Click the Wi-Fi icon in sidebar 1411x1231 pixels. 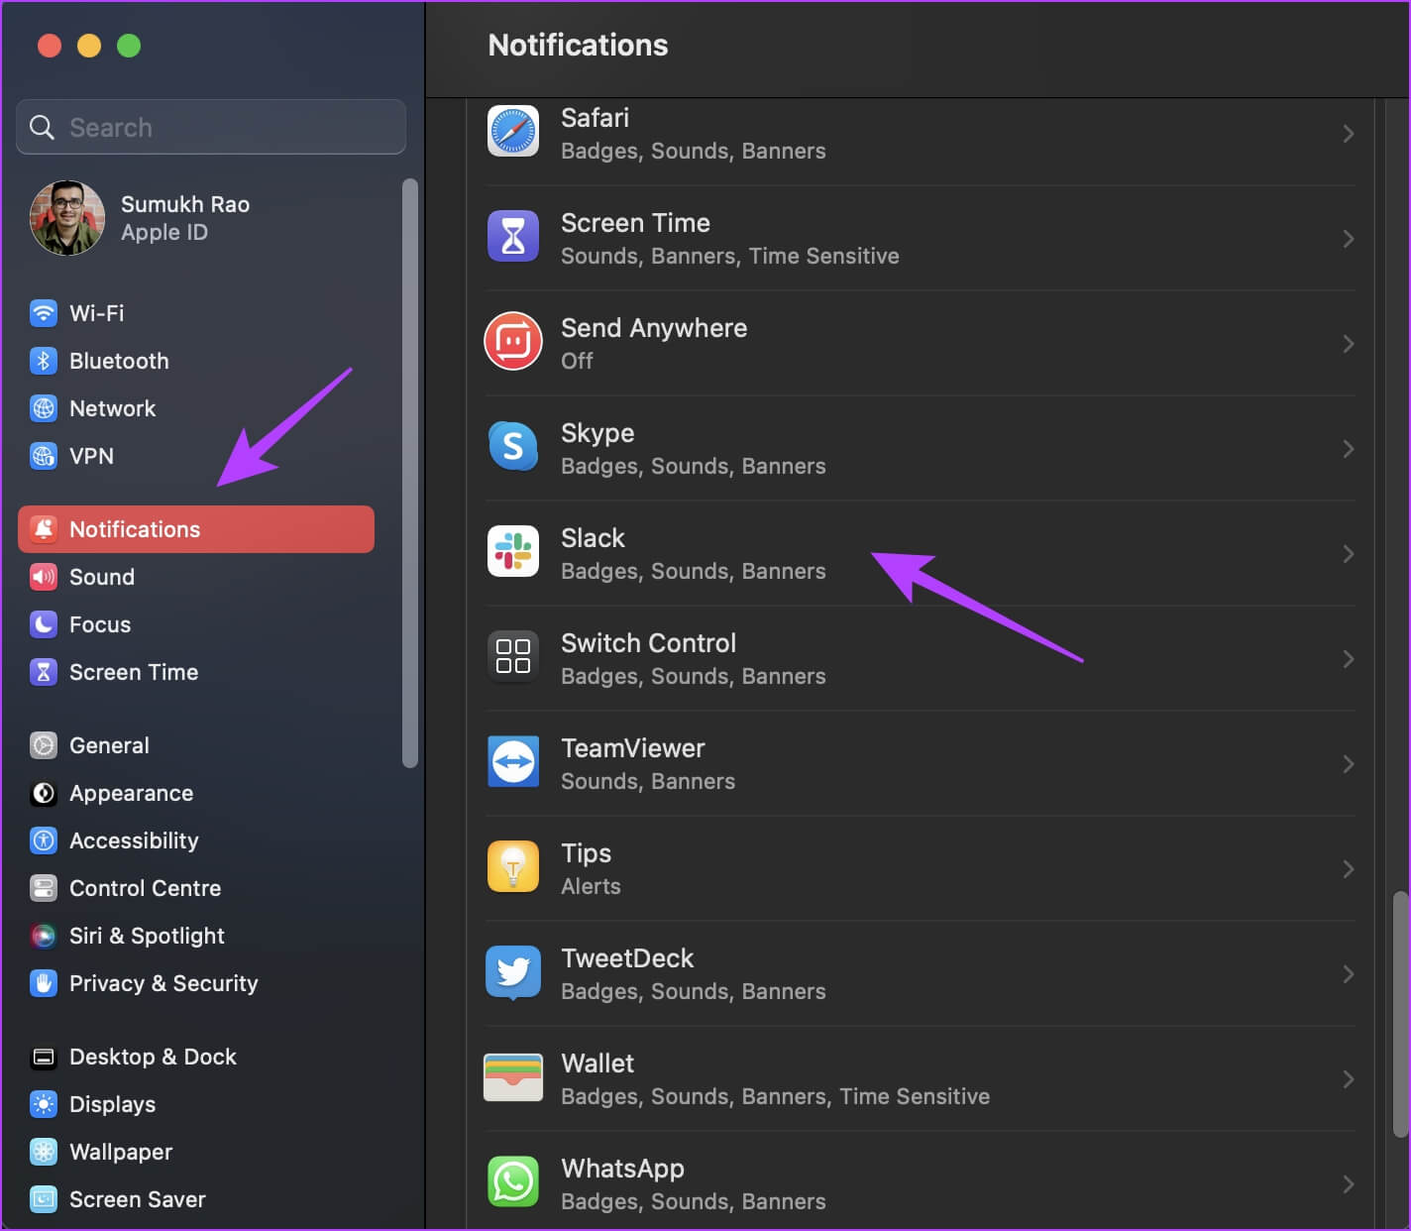point(44,313)
